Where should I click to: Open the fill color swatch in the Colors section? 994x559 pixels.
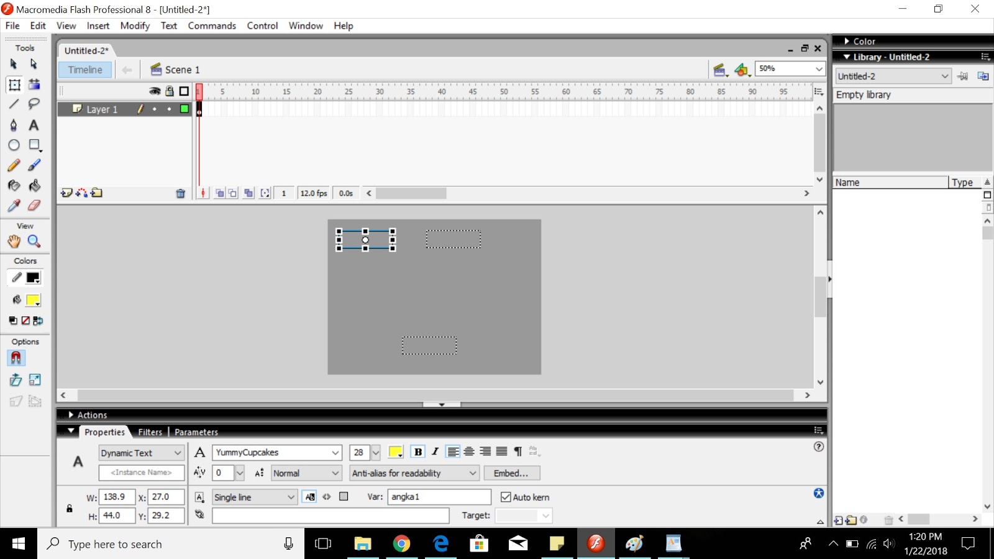click(x=34, y=300)
